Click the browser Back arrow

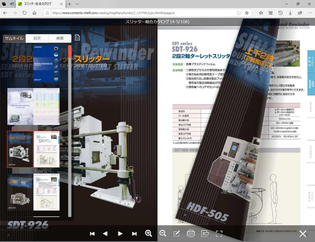tap(5, 13)
